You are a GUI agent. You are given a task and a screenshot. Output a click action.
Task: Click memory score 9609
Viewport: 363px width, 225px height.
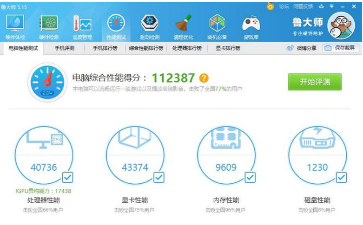pyautogui.click(x=226, y=167)
